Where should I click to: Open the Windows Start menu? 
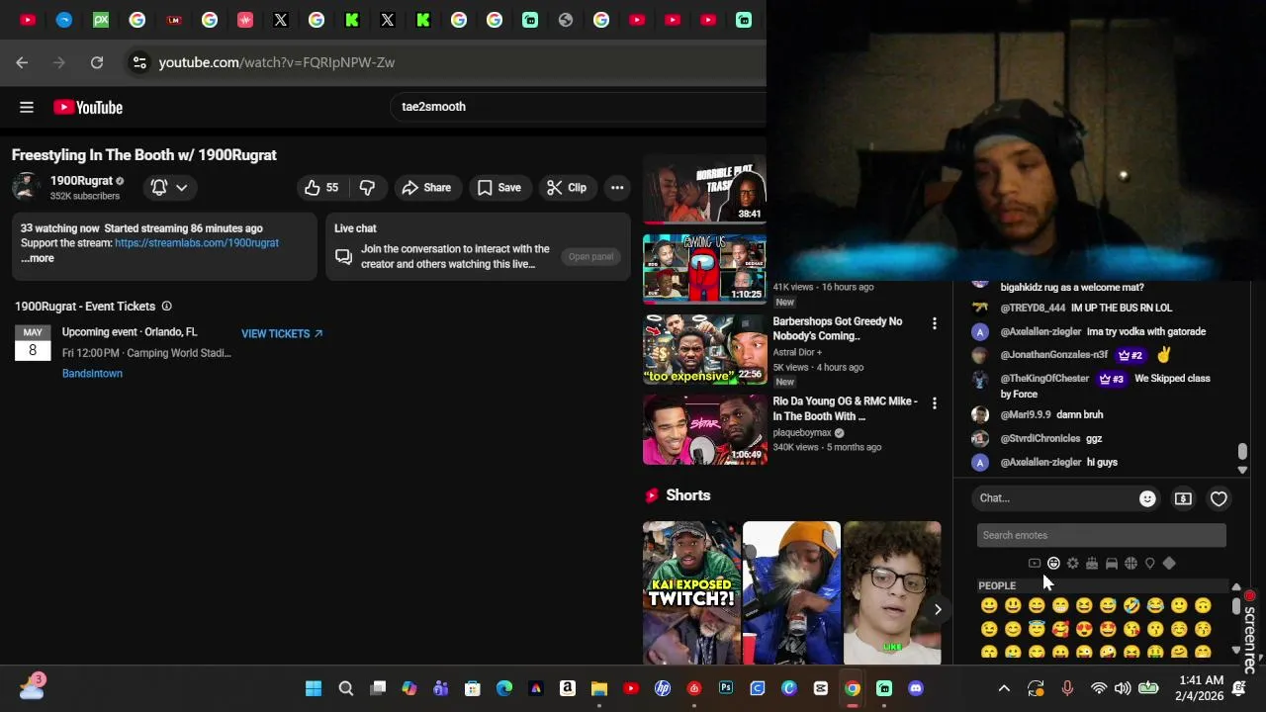pos(314,688)
